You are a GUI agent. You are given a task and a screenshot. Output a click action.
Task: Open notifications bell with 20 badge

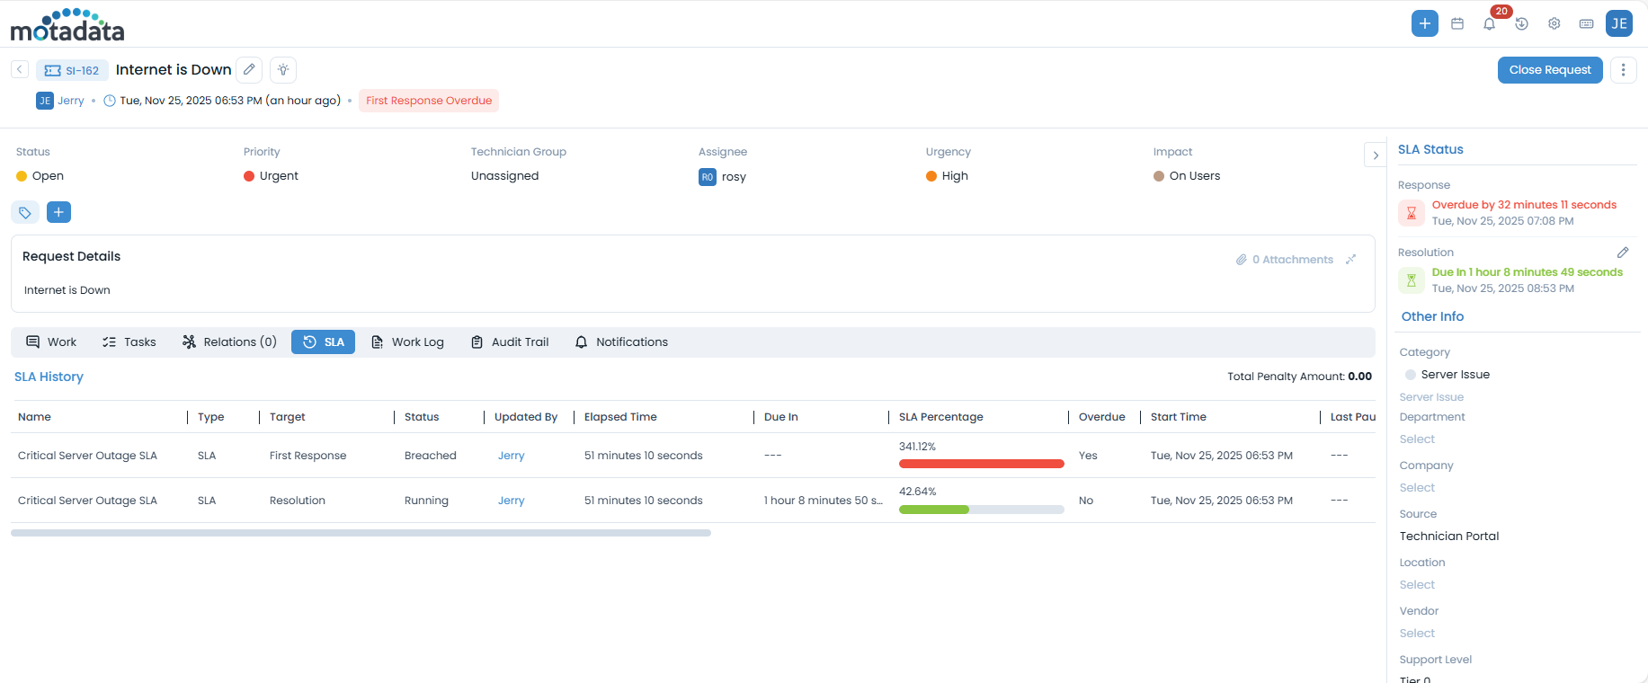(1490, 23)
